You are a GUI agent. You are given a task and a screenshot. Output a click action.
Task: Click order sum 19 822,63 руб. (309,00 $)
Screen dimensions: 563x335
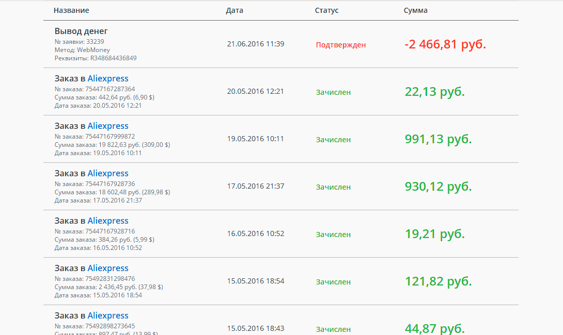click(x=113, y=145)
